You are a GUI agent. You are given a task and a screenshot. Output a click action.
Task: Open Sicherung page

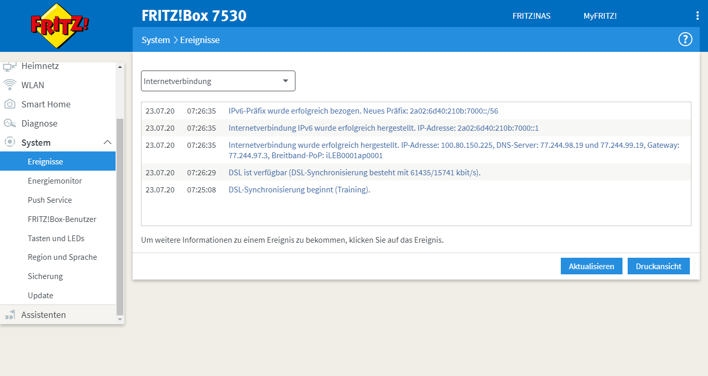(45, 276)
